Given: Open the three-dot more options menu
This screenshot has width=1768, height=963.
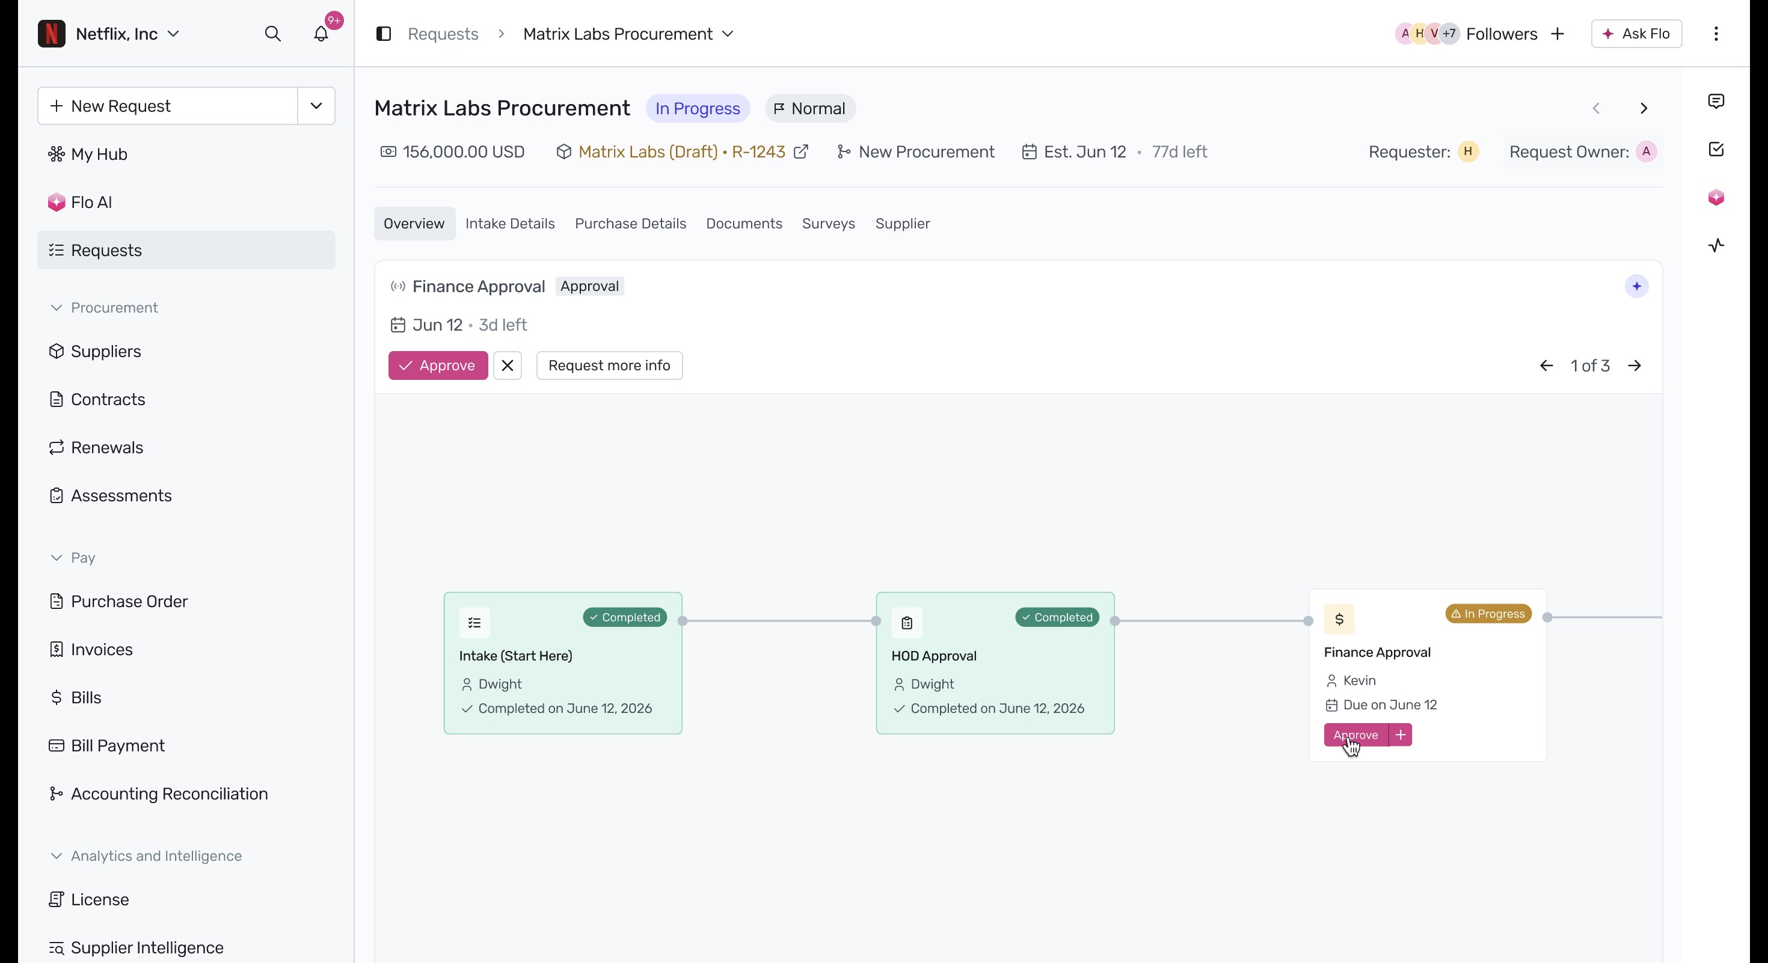Looking at the screenshot, I should click(1716, 34).
